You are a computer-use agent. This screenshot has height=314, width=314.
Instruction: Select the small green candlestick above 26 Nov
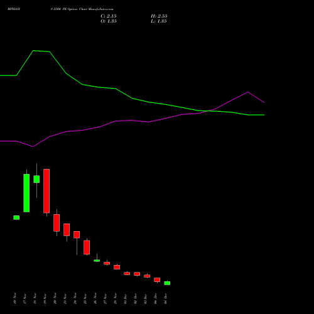click(x=97, y=261)
